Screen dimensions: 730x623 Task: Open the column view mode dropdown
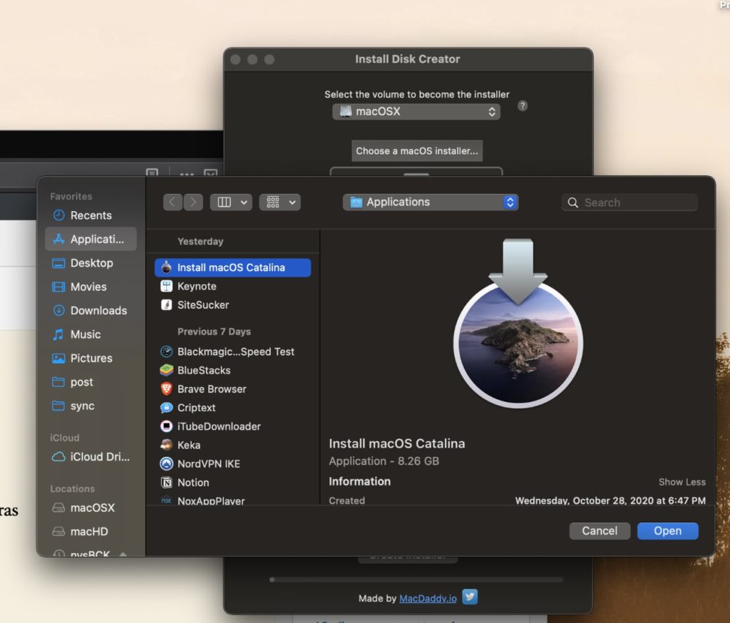coord(231,202)
